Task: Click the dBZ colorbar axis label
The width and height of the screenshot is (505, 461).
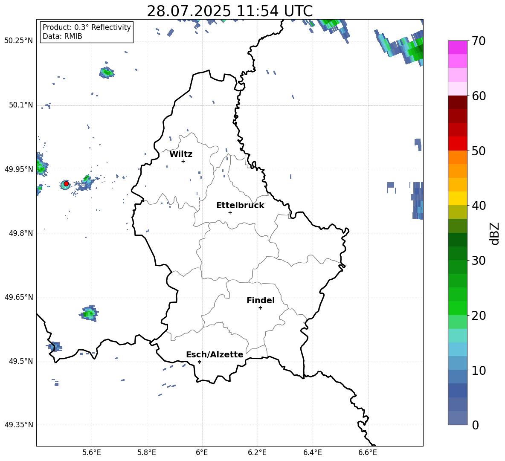Action: coord(495,233)
